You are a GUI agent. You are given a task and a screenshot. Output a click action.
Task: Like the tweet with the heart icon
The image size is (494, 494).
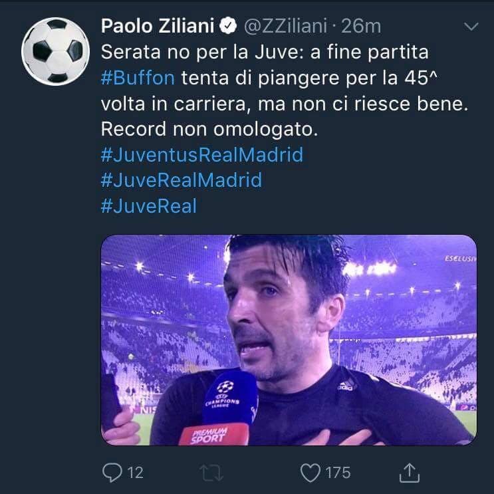[310, 472]
